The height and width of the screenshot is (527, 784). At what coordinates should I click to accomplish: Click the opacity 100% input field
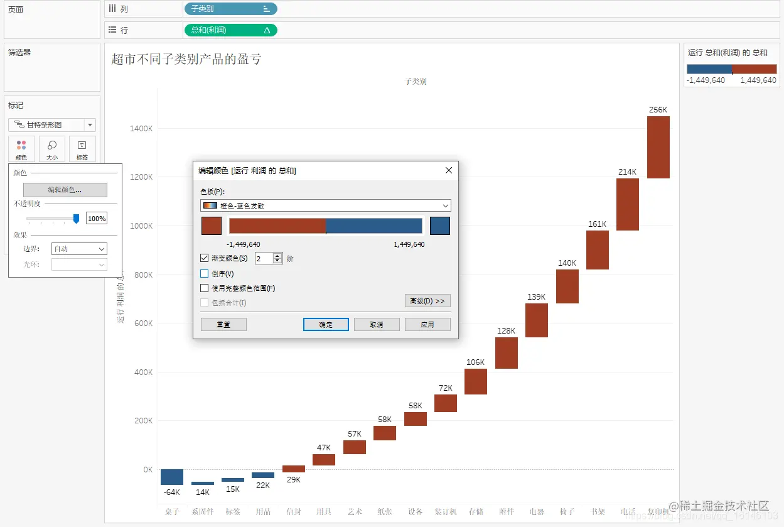[97, 219]
